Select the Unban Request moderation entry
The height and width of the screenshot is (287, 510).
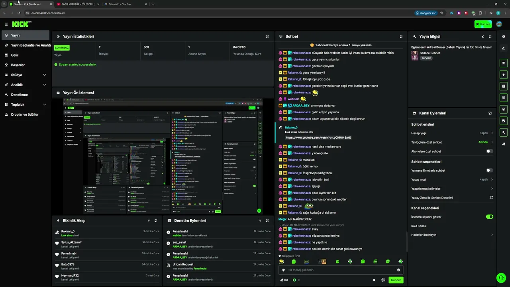[183, 264]
